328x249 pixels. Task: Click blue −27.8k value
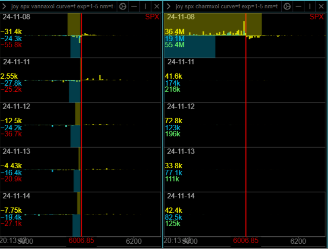point(11,83)
